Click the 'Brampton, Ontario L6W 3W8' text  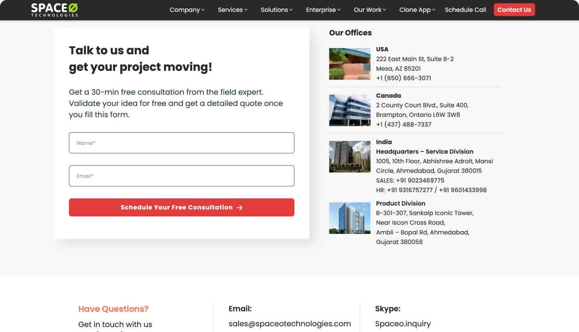click(418, 115)
